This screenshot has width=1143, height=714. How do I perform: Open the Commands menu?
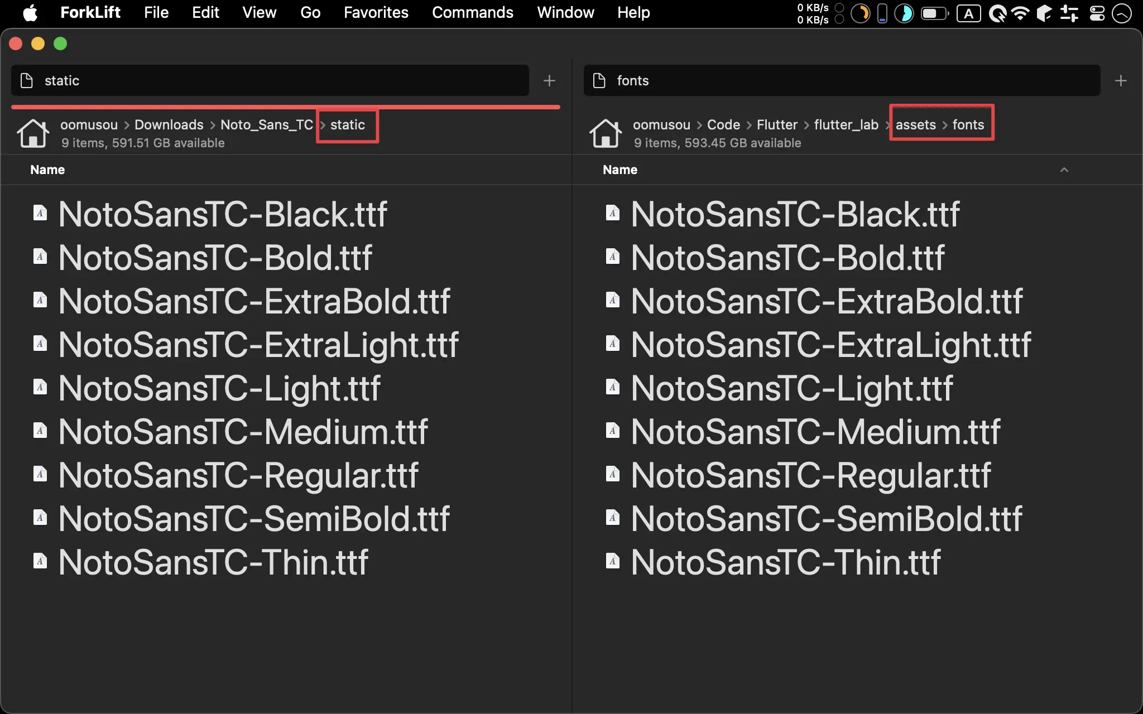point(473,12)
